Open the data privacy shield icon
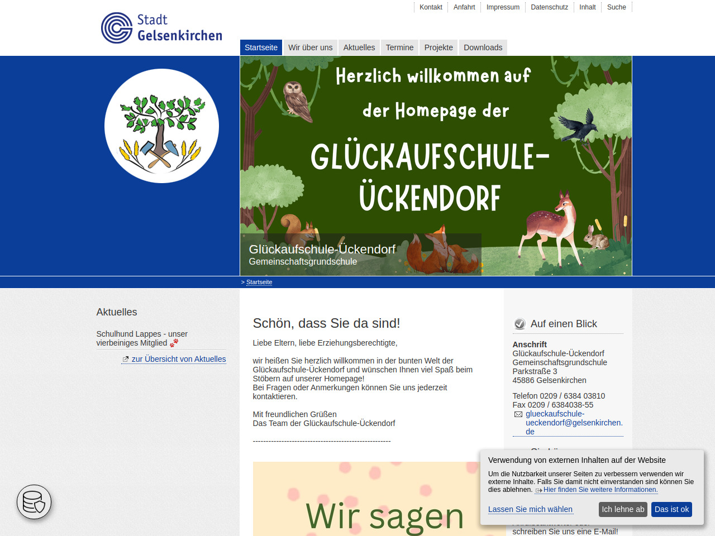This screenshot has height=536, width=715. tap(34, 502)
